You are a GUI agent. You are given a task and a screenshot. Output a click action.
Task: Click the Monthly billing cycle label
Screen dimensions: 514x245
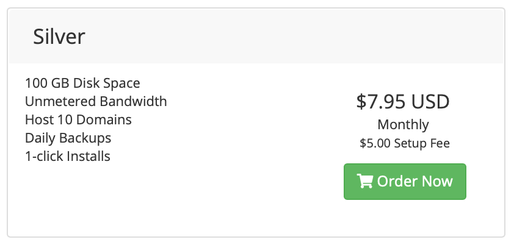tap(403, 125)
